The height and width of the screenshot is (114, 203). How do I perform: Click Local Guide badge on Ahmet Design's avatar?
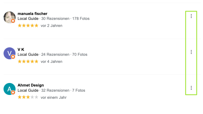click(x=13, y=93)
